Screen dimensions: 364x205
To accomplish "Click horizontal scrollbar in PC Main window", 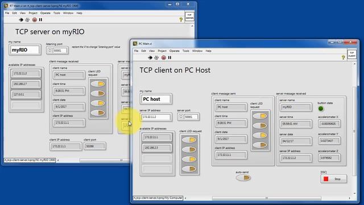I will [x=267, y=198].
